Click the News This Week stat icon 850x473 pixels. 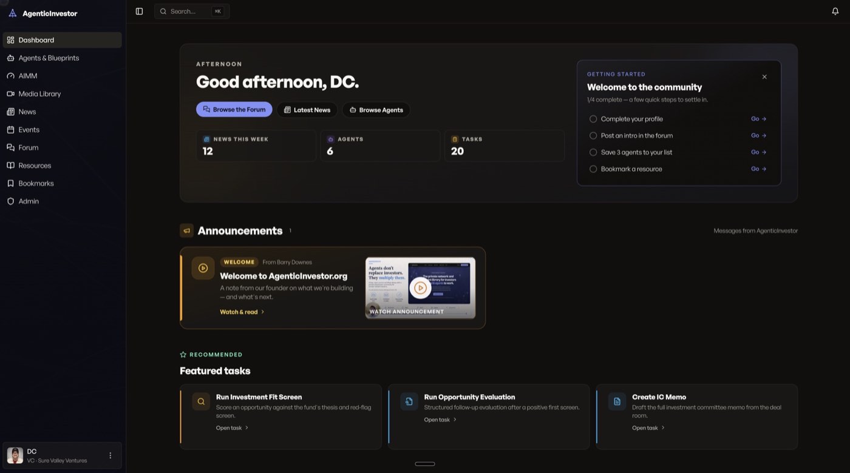[206, 139]
